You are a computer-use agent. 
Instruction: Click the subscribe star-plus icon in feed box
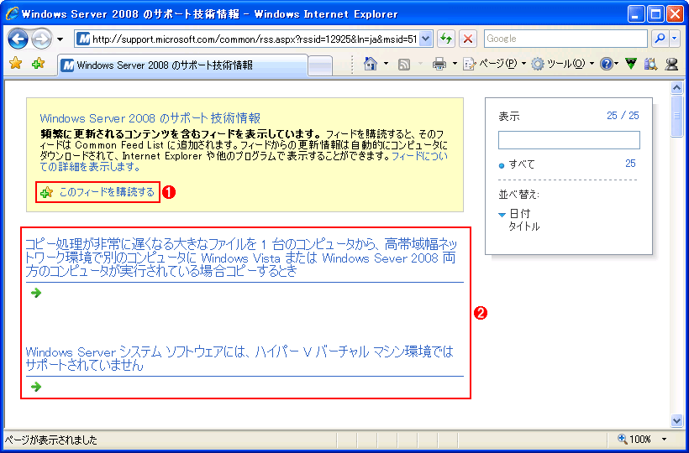pyautogui.click(x=46, y=192)
